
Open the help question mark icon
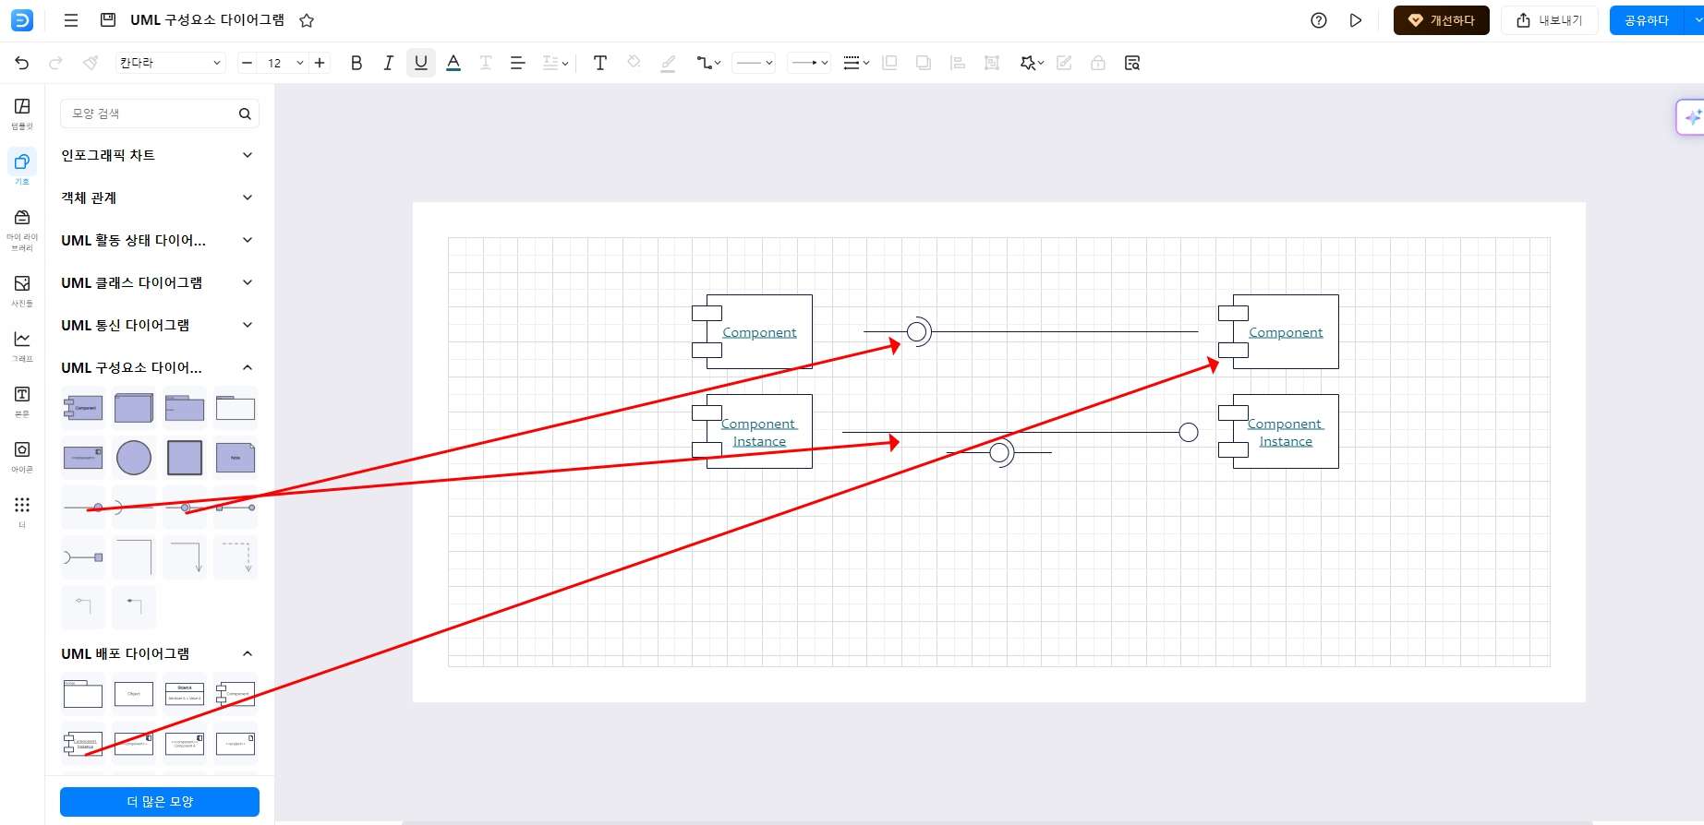tap(1319, 20)
